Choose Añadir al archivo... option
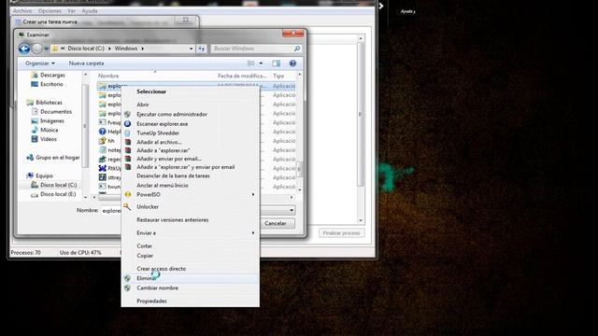Viewport: 598px width, 336px height. click(159, 142)
